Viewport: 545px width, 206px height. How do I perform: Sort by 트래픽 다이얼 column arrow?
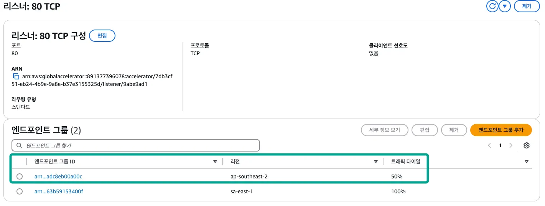pos(527,162)
